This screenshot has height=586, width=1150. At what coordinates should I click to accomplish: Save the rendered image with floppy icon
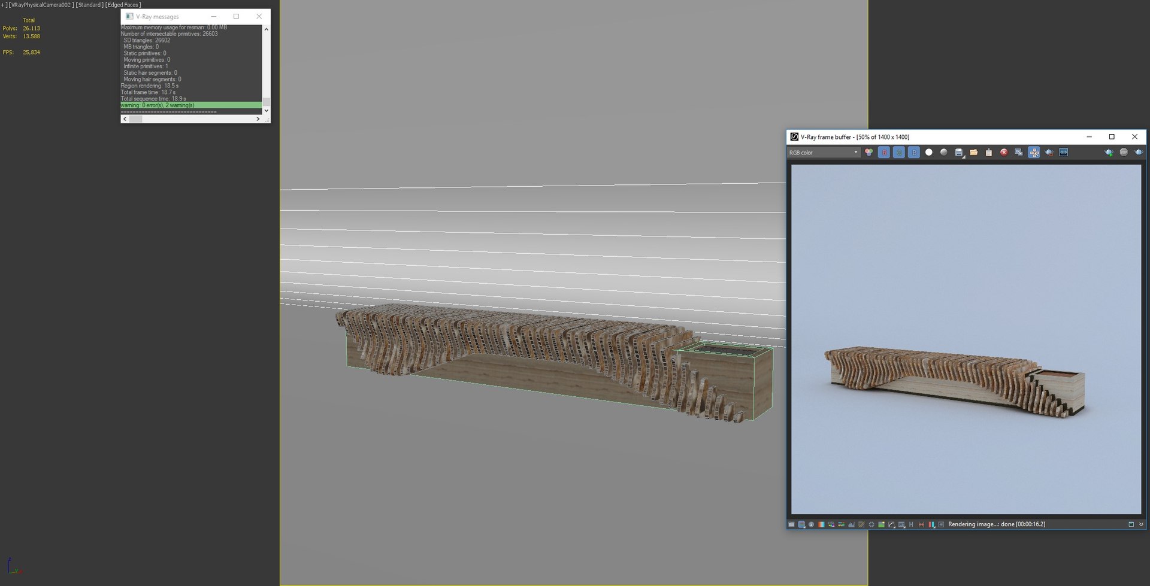(x=959, y=153)
